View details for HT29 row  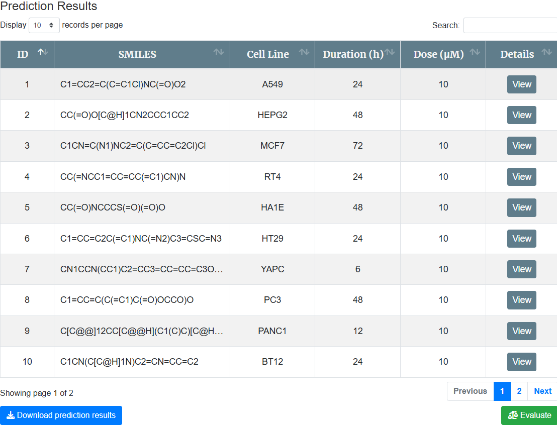click(521, 239)
